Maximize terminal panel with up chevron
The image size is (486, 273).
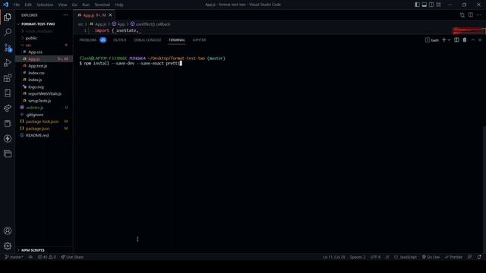point(472,40)
